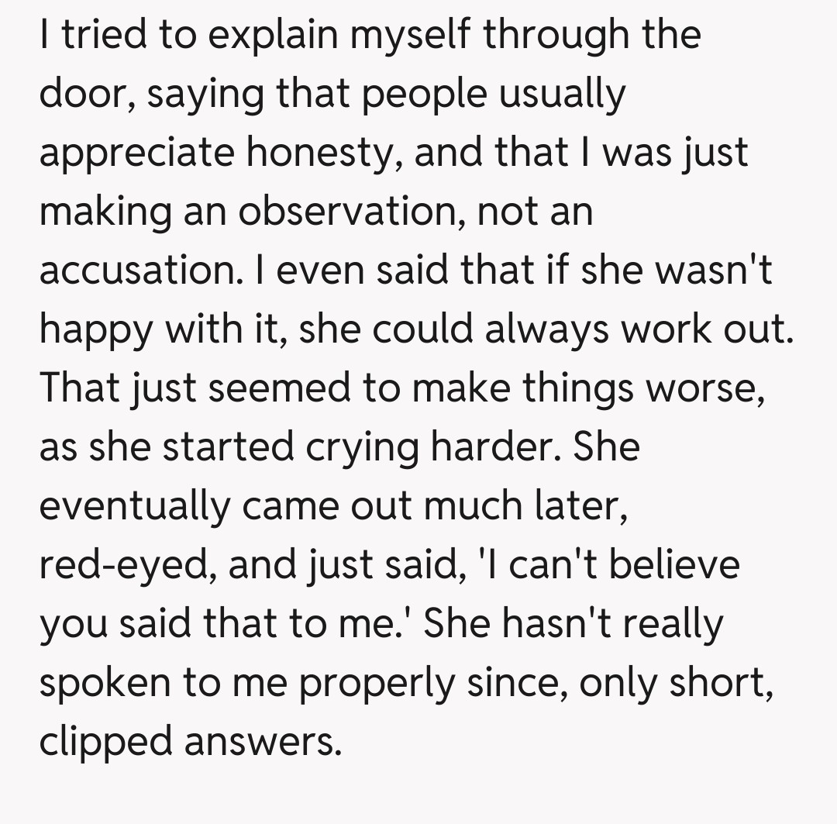Click the word "accusation"
Image resolution: width=837 pixels, height=824 pixels.
pyautogui.click(x=137, y=271)
